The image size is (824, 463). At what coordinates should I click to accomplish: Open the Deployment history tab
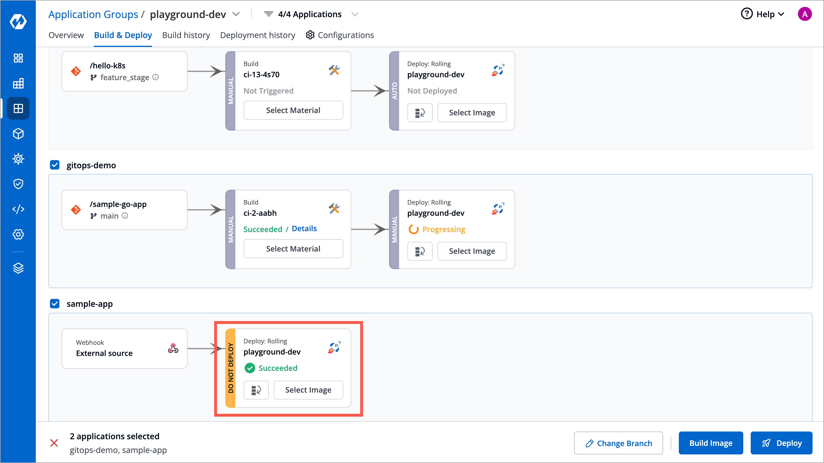pyautogui.click(x=257, y=35)
